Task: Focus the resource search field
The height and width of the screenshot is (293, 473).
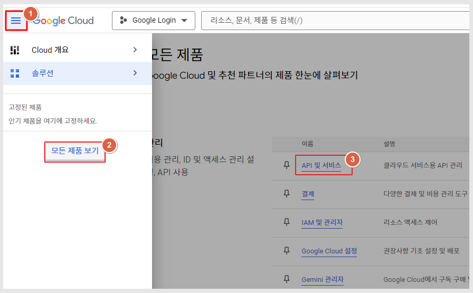Action: 335,21
